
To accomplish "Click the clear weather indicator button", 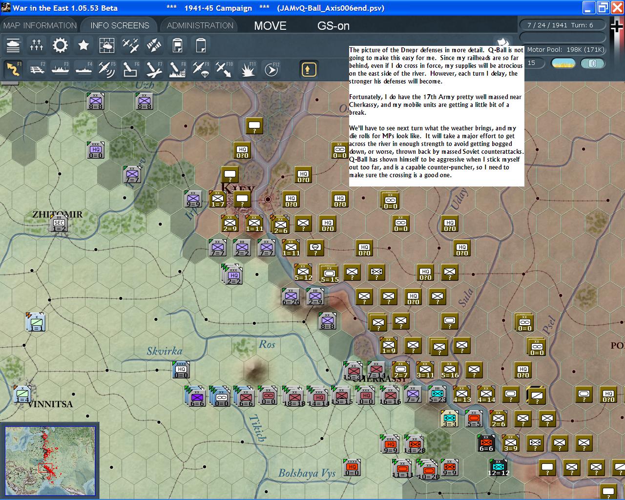I will 563,63.
